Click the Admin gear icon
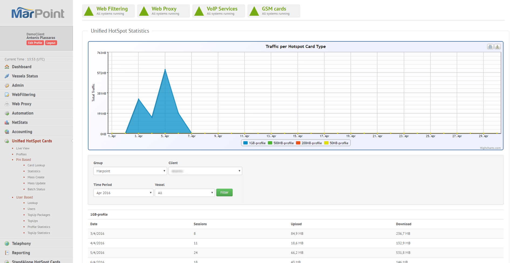The width and height of the screenshot is (514, 263). click(x=7, y=85)
